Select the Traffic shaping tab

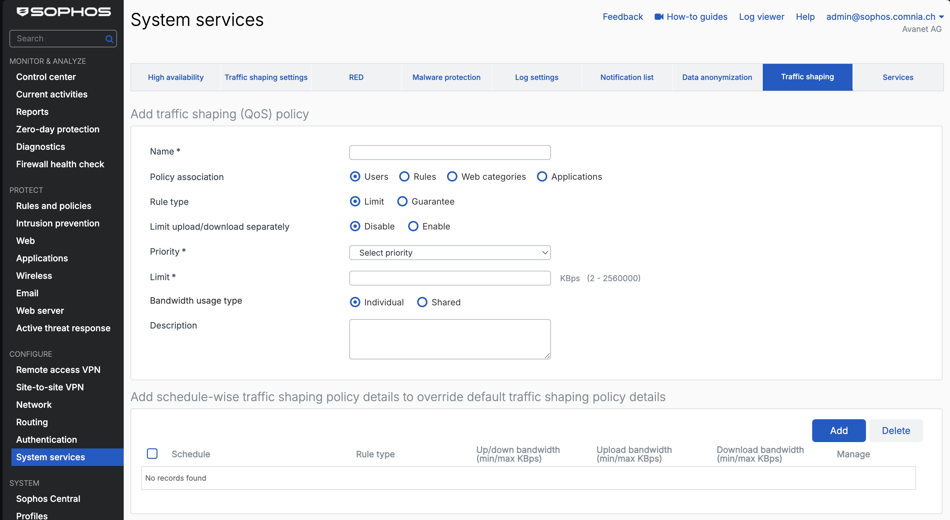(x=807, y=77)
